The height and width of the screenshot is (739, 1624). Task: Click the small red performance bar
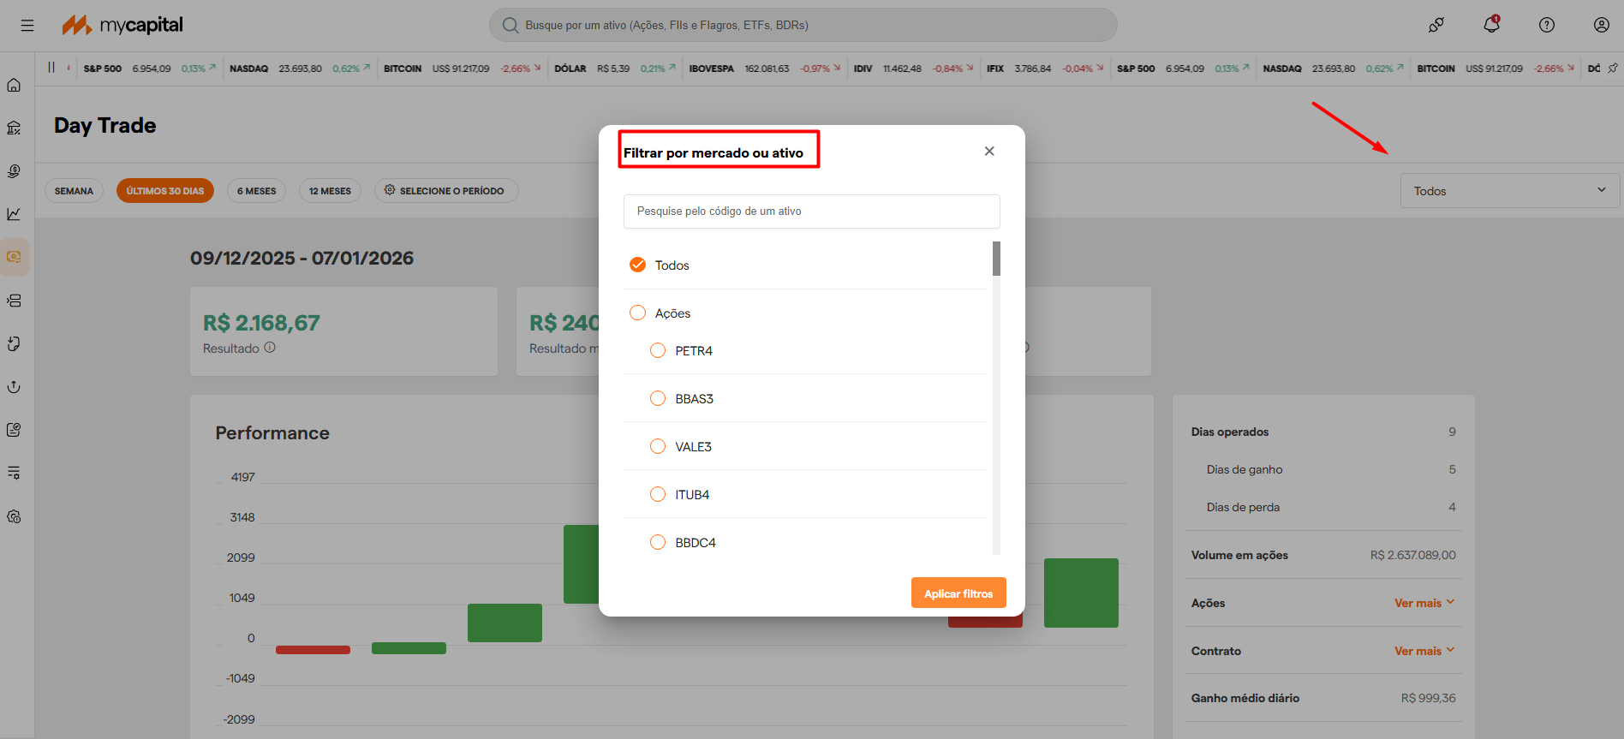[313, 650]
